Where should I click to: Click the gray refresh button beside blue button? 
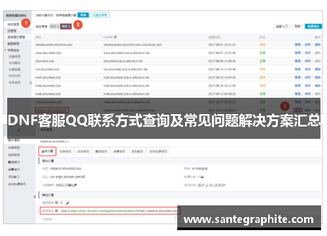tap(298, 26)
